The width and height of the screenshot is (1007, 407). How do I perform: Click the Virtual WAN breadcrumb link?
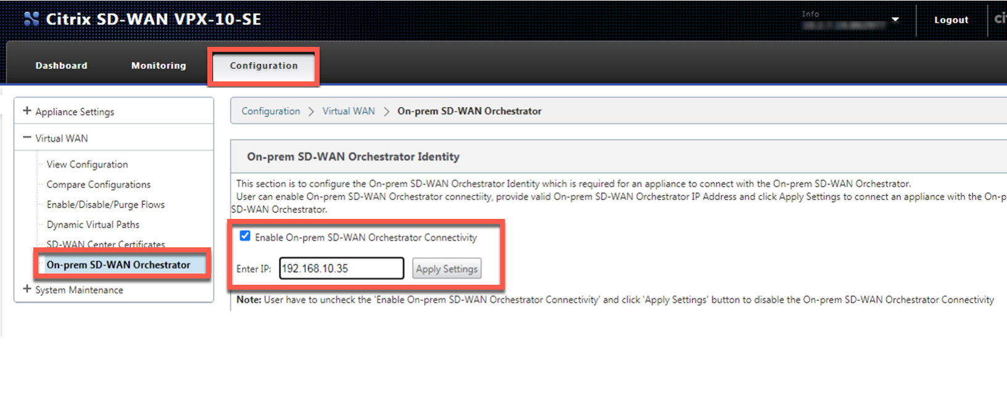click(349, 111)
